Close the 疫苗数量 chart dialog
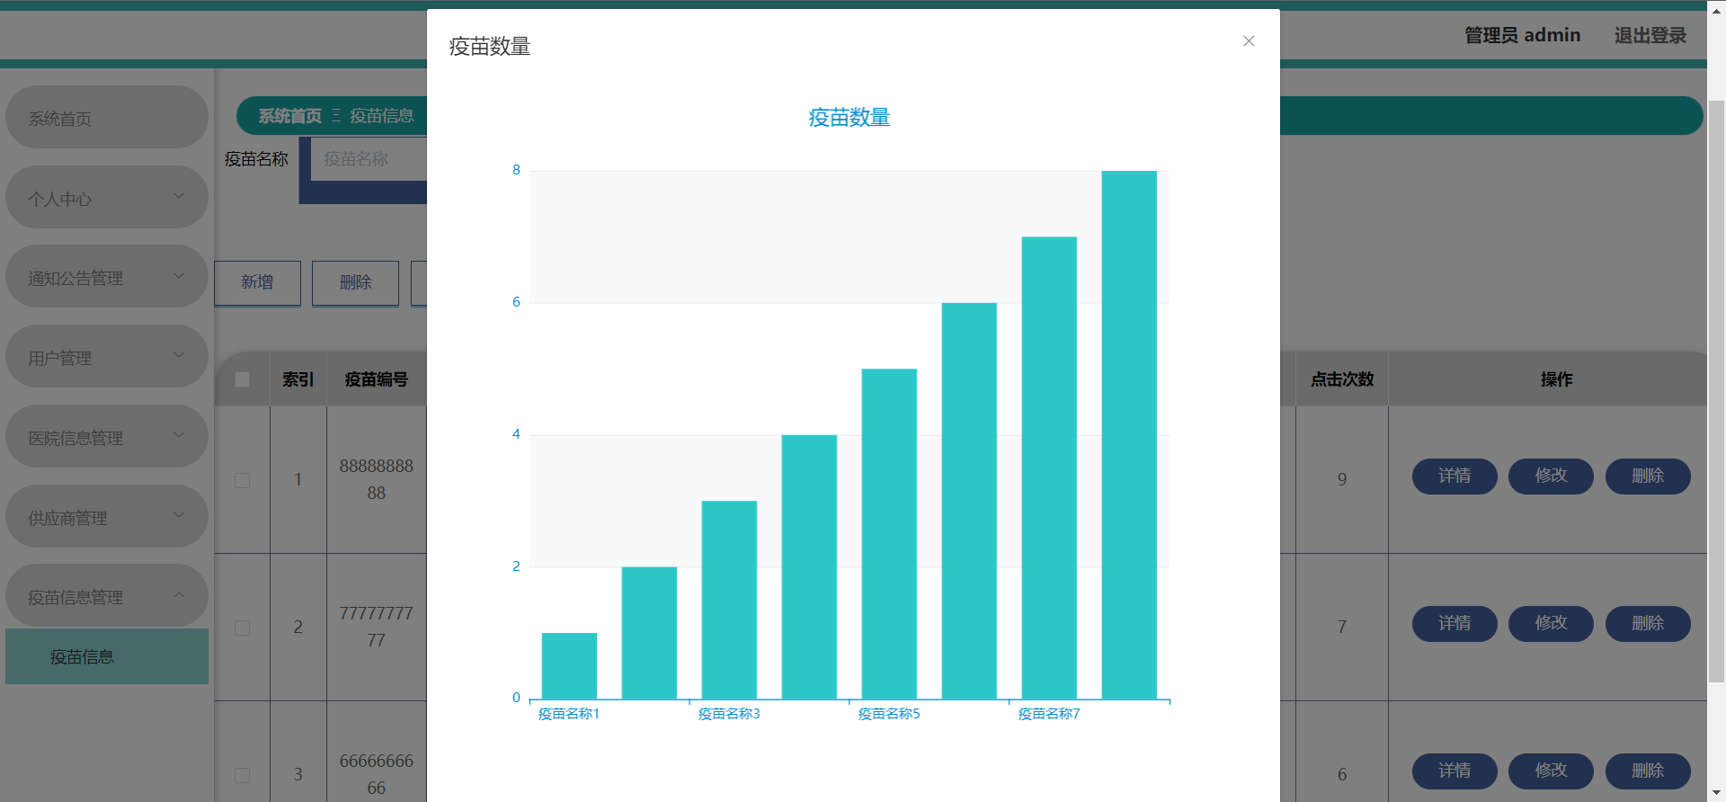 (1249, 41)
